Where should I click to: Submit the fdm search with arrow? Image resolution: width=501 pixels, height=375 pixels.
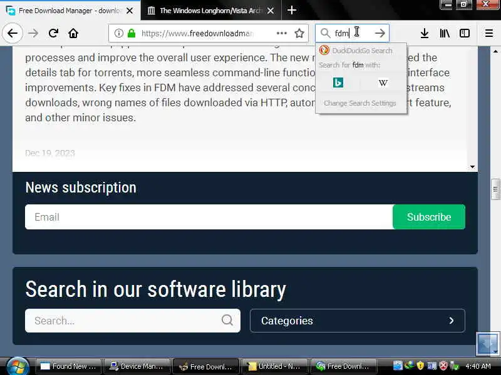coord(380,33)
